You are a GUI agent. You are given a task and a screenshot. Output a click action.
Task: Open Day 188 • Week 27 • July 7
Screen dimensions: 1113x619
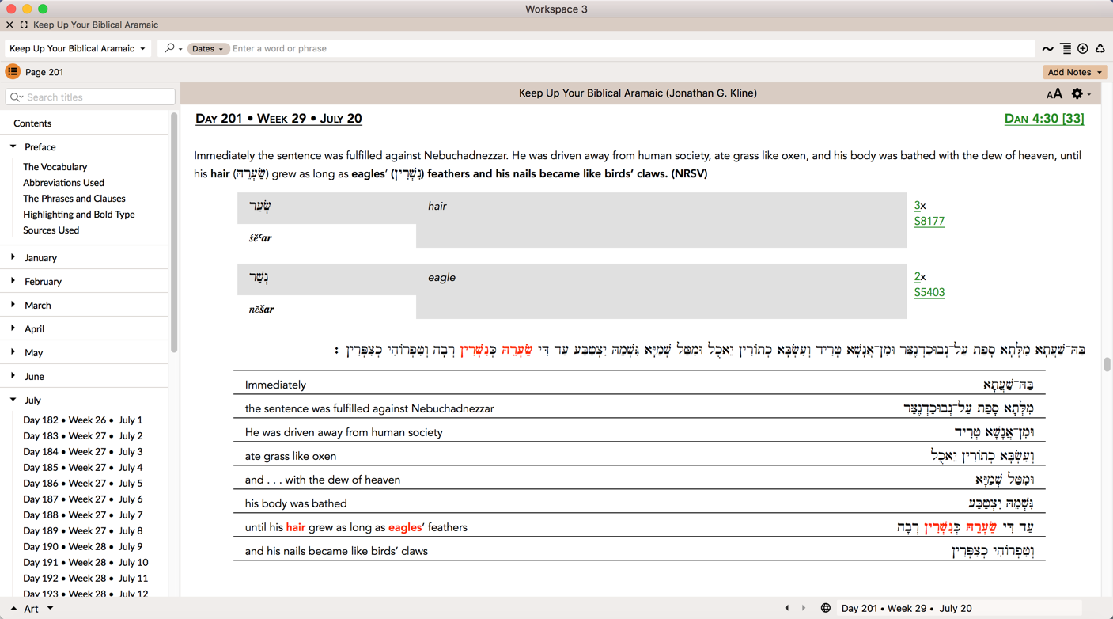(82, 515)
